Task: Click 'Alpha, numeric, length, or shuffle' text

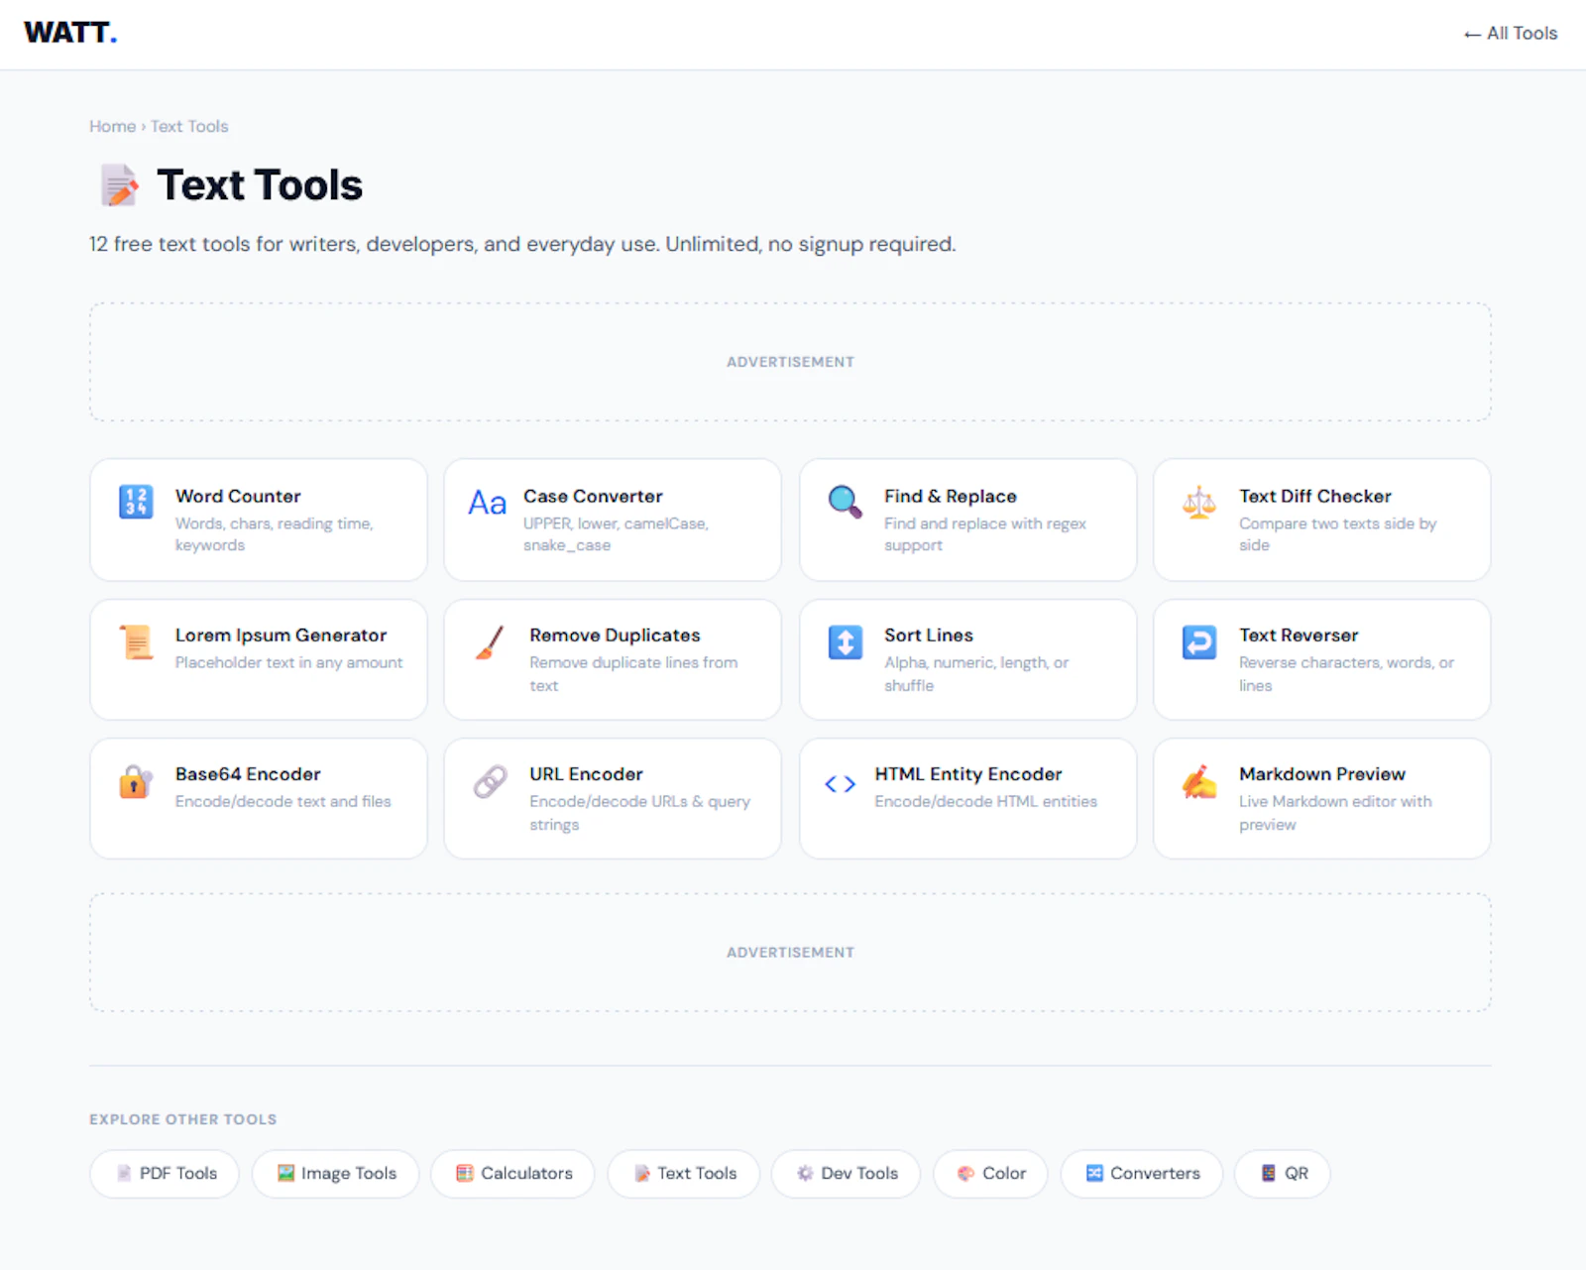Action: click(976, 674)
